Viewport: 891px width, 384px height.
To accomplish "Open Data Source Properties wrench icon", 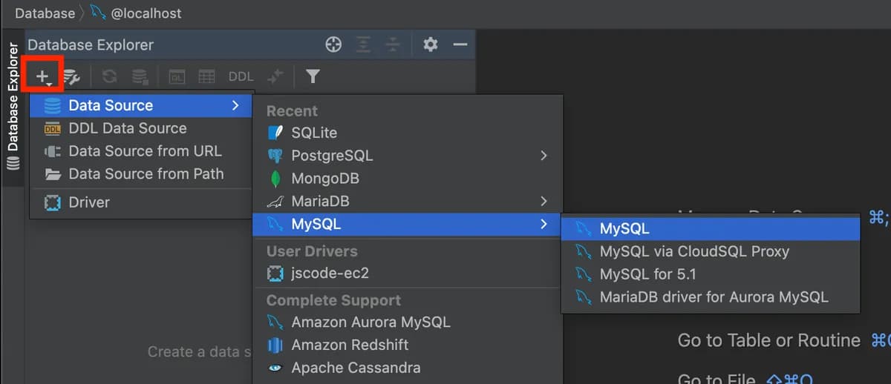I will (71, 76).
